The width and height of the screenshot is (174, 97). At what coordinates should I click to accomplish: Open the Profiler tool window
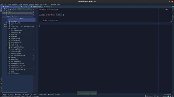[34, 94]
